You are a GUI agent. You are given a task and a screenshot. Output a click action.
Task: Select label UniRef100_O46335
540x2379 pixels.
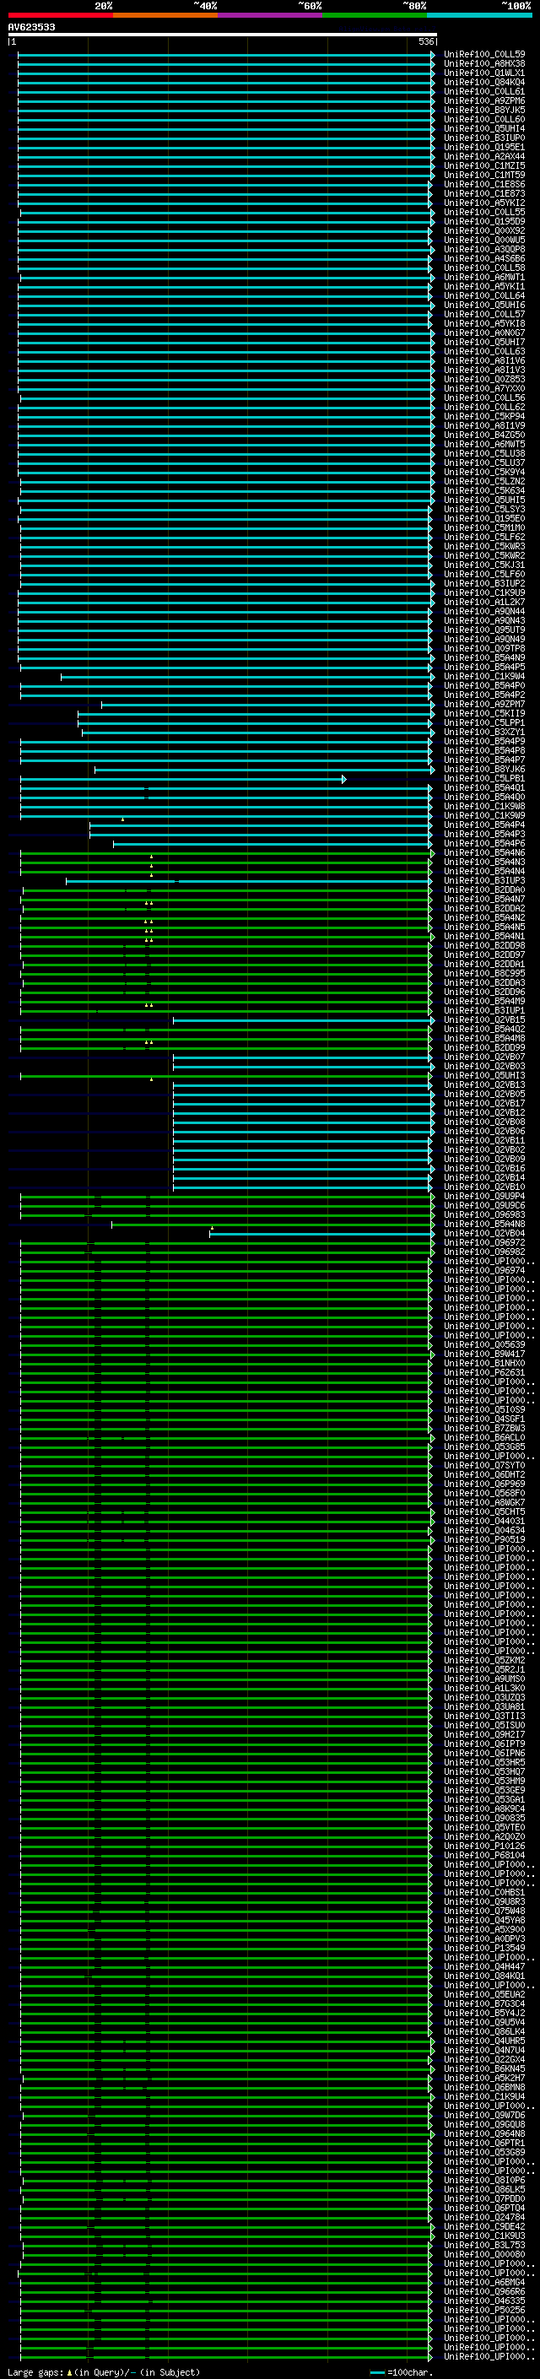483,2301
